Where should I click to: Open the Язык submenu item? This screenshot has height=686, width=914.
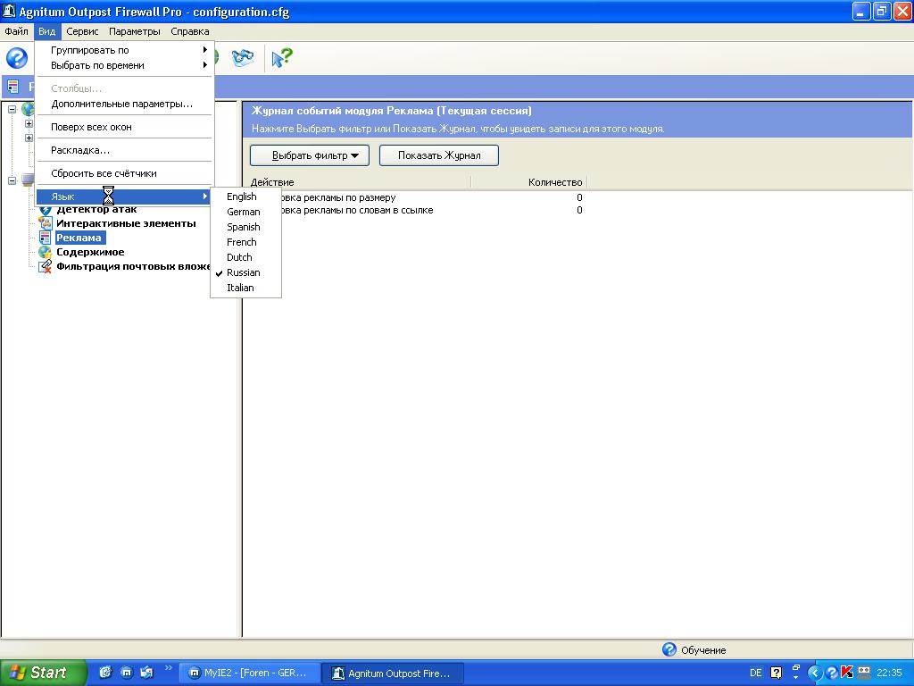click(124, 197)
